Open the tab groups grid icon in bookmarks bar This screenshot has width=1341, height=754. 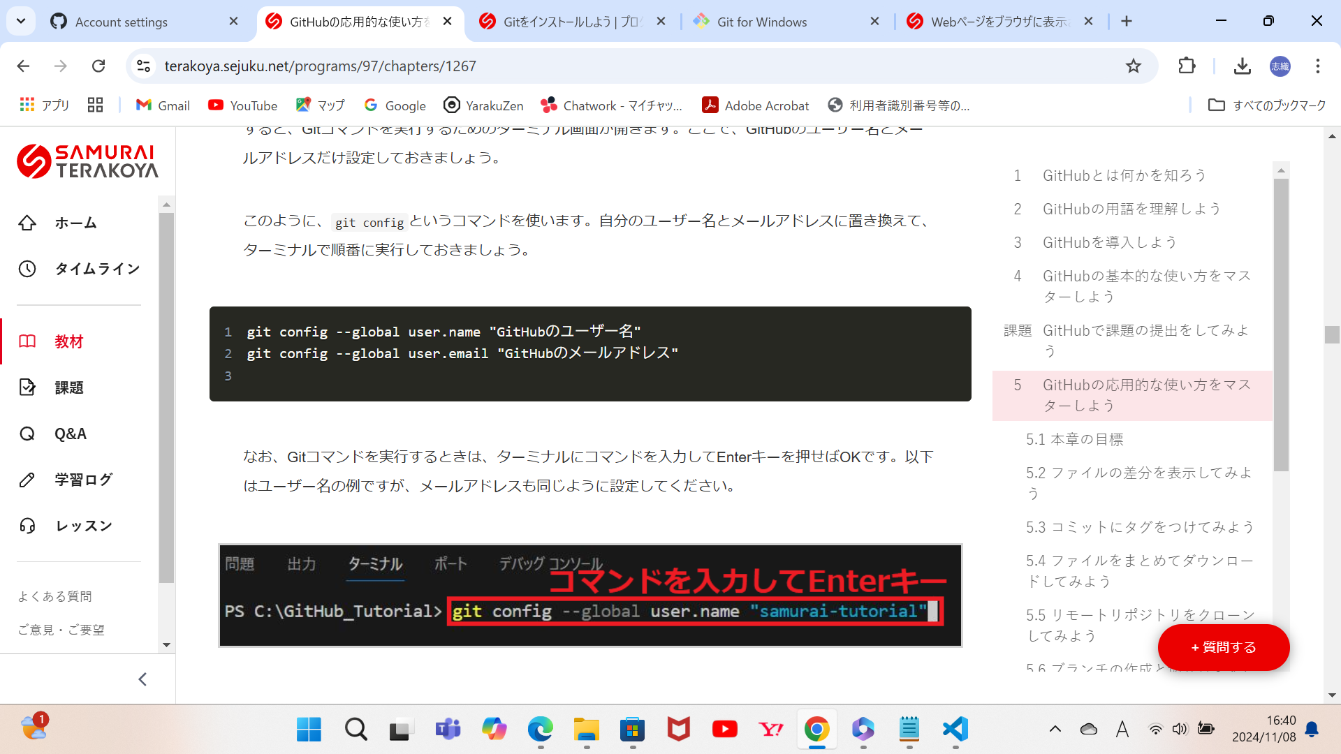point(95,105)
